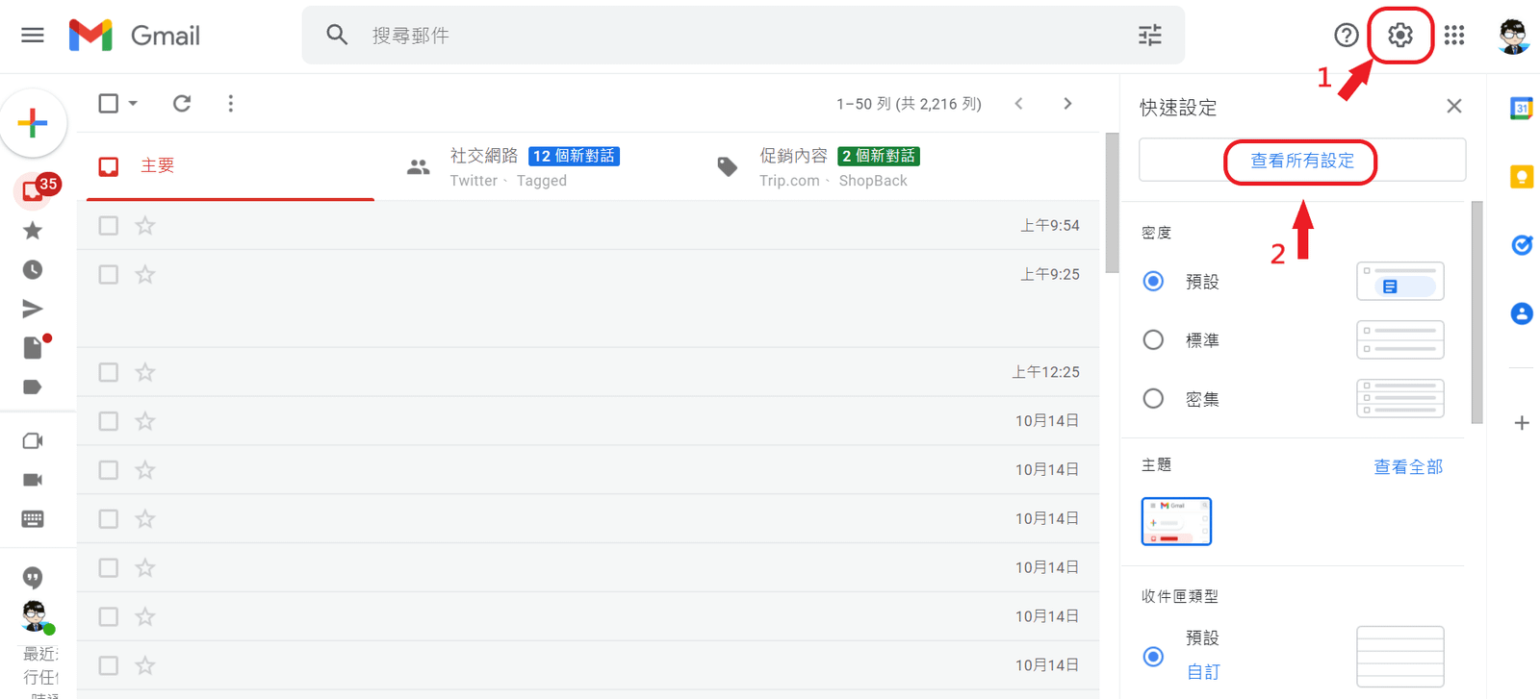The image size is (1540, 699).
Task: Open the Google apps grid
Action: [1454, 36]
